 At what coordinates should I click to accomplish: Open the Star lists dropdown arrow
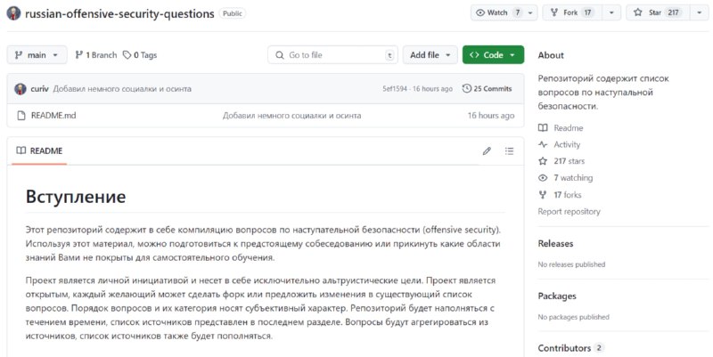click(699, 12)
